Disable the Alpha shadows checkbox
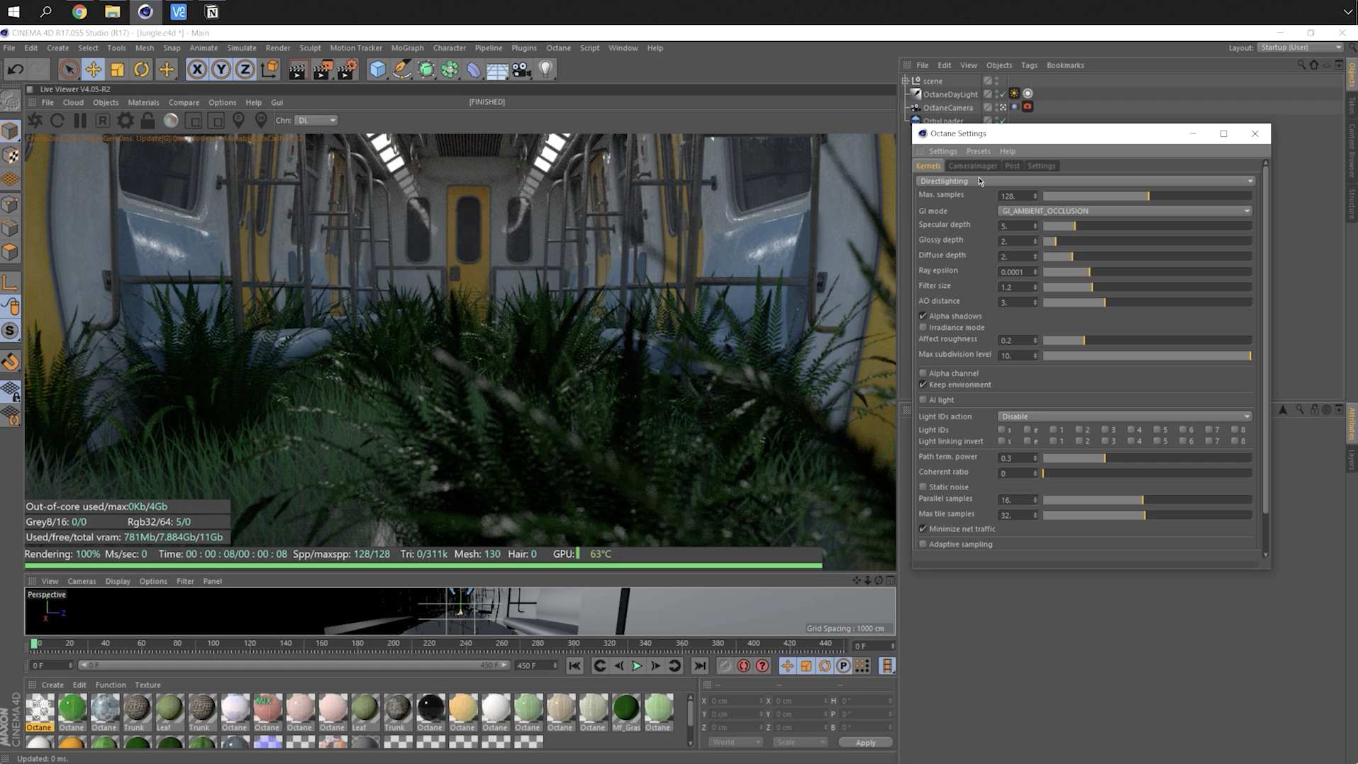Screen dimensions: 1358x764 click(x=923, y=316)
